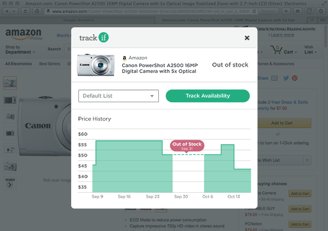Viewport: 328px width, 231px height.
Task: Click the Amazon Prime logo
Action: point(24,34)
